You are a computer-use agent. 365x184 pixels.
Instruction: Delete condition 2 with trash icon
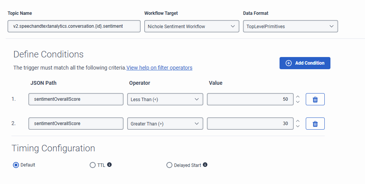coord(315,124)
